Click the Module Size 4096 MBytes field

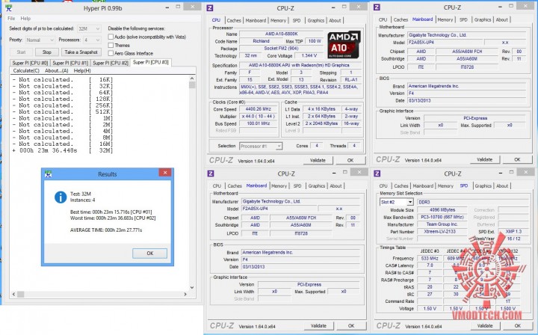click(x=442, y=209)
